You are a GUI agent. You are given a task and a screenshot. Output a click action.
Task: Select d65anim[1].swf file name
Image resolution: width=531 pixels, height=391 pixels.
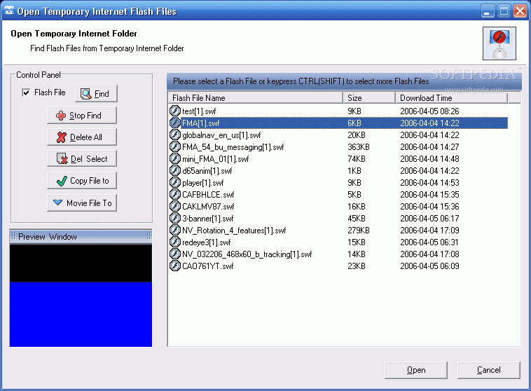click(x=207, y=171)
